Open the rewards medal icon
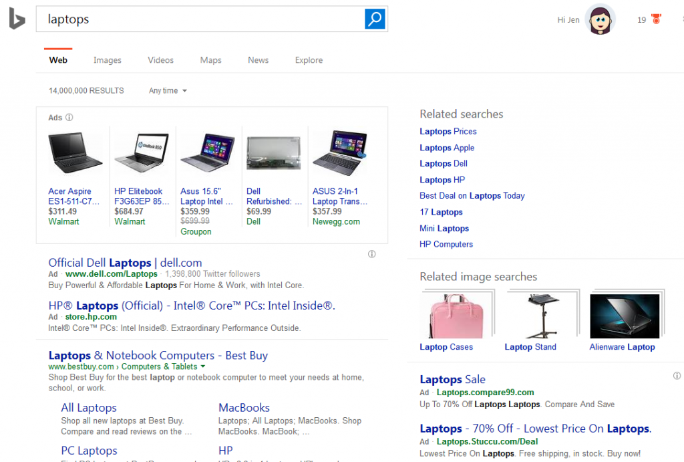The width and height of the screenshot is (684, 462). pos(656,20)
